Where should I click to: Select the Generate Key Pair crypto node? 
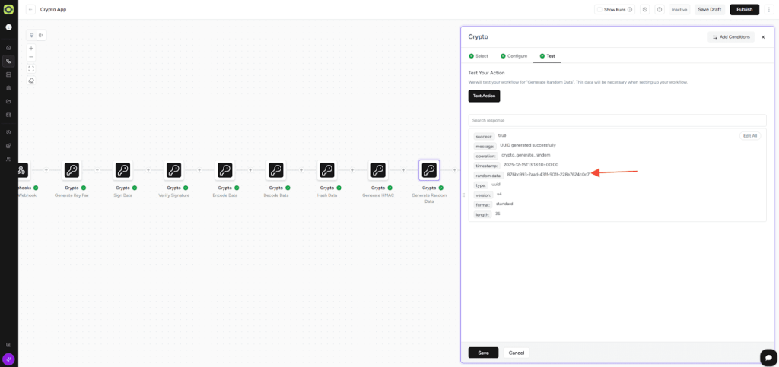[x=72, y=170]
